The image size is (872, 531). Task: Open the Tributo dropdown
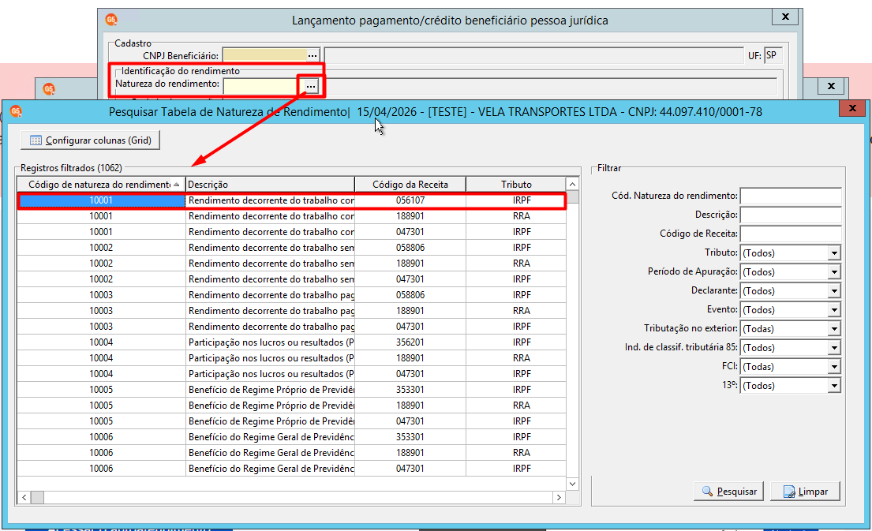(x=834, y=253)
